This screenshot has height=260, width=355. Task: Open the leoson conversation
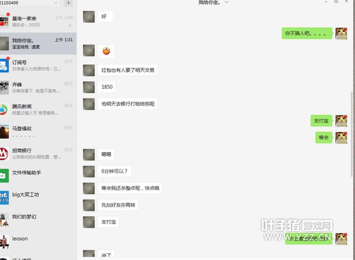tap(38, 242)
